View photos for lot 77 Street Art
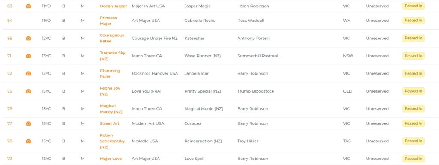Screen dimensions: 439x165 28,123
